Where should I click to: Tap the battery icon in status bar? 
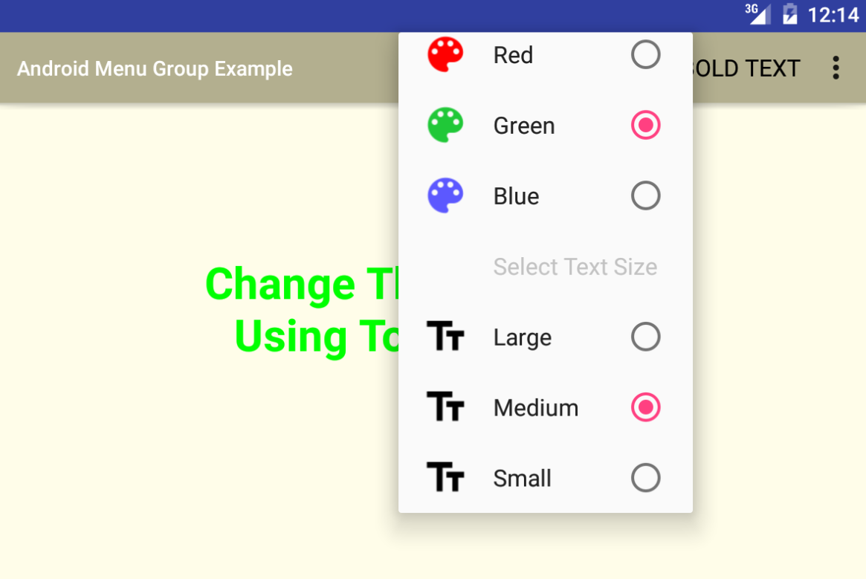[790, 14]
